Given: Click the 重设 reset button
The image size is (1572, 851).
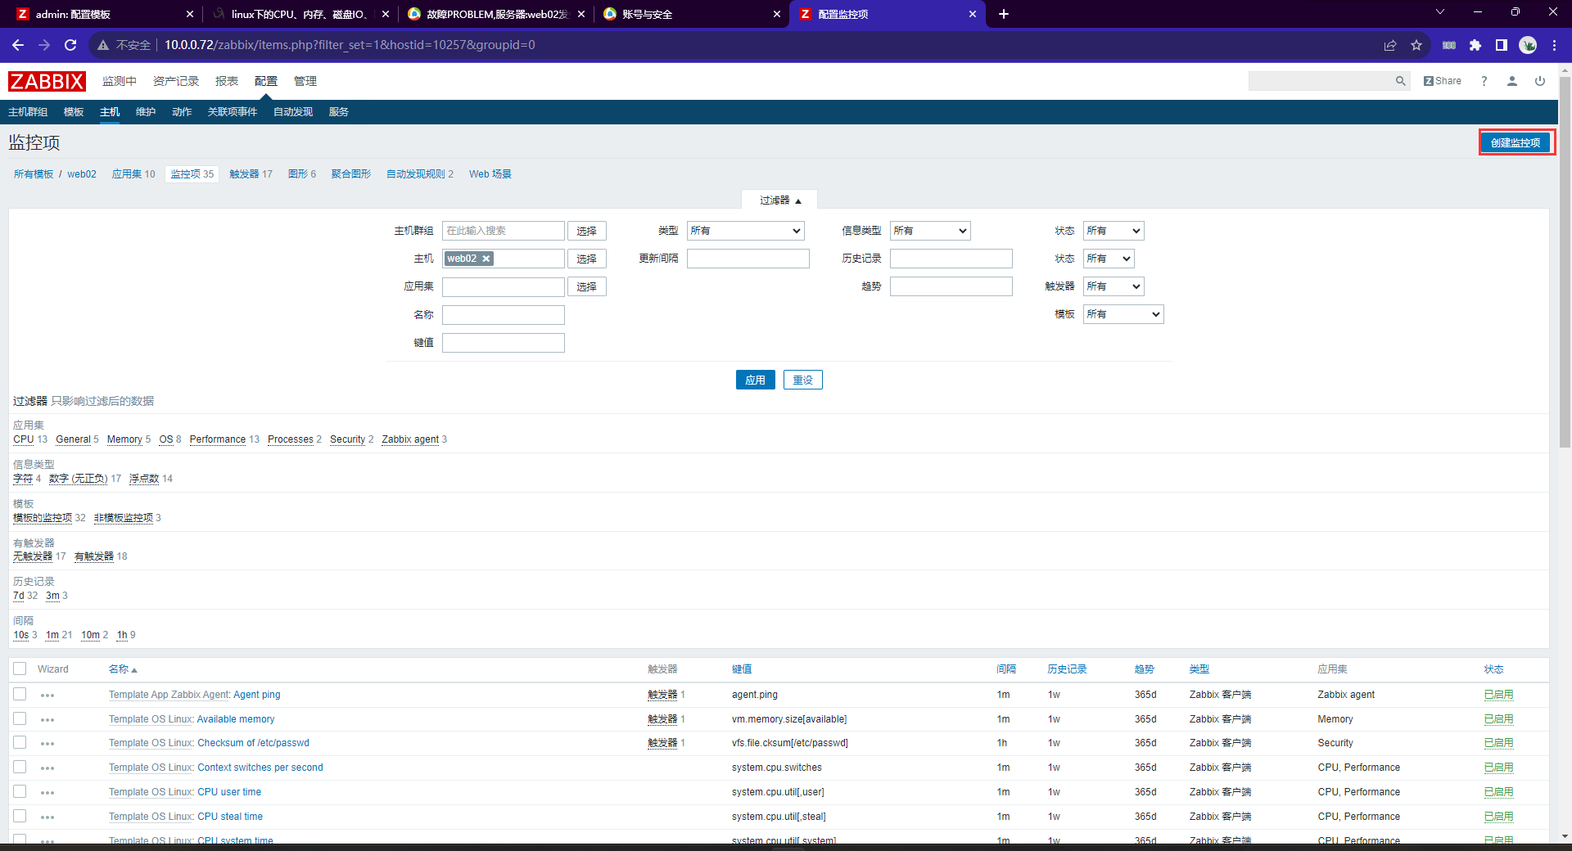Looking at the screenshot, I should [802, 380].
